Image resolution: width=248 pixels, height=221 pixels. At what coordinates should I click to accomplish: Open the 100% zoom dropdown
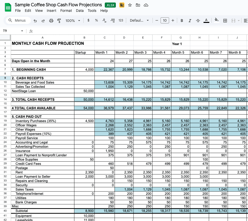tap(73, 21)
